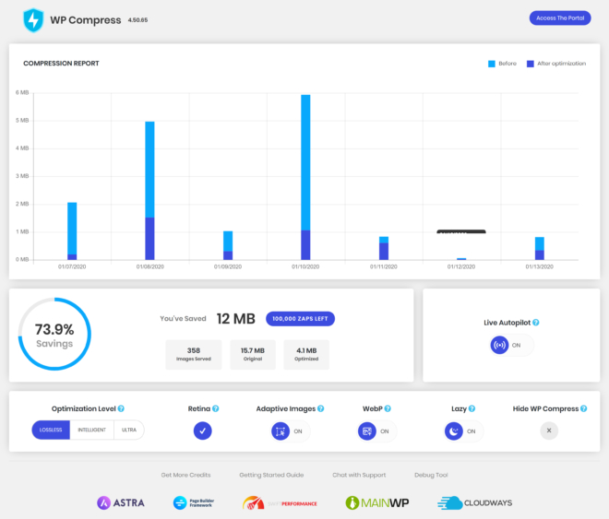Screen dimensions: 609x519
Task: Click the COMPRESSION REPORT heading
Action: 61,64
